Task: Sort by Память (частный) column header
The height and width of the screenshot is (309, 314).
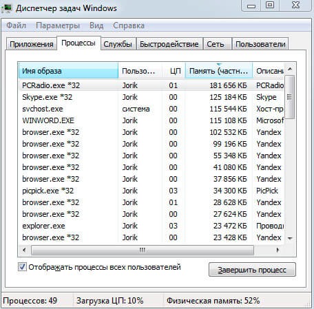Action: 219,71
